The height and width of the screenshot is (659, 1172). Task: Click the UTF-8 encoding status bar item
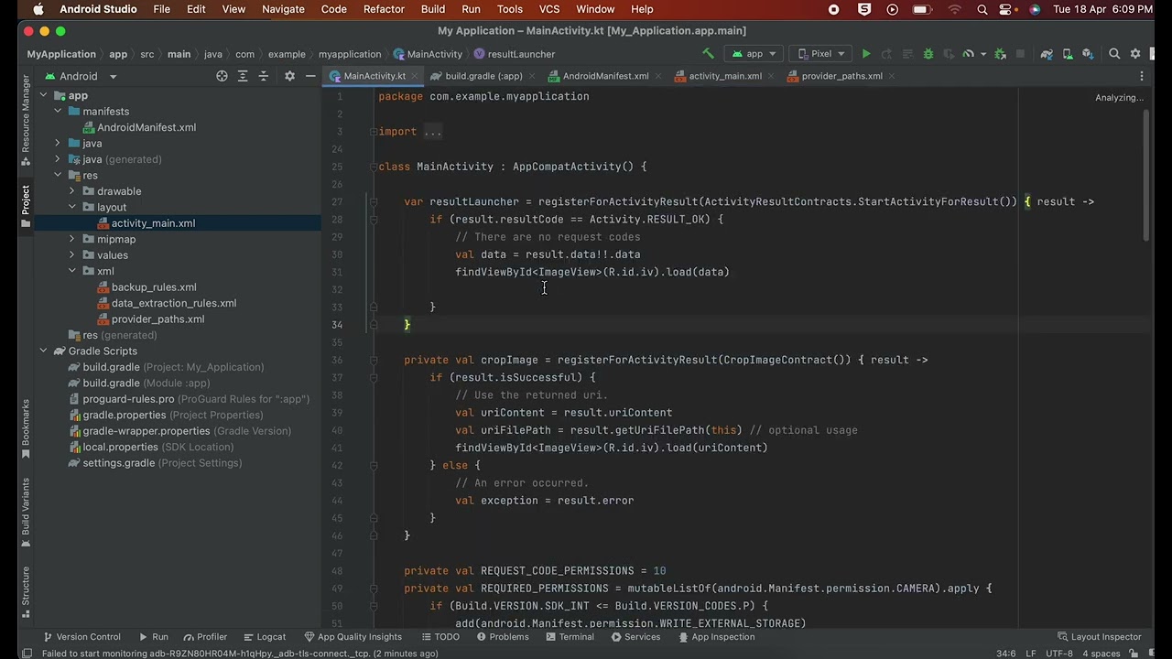coord(1058,654)
